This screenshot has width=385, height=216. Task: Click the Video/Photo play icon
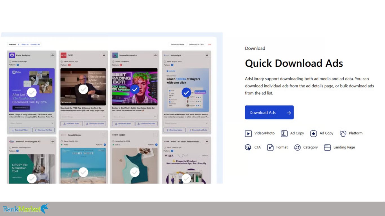pos(248,134)
